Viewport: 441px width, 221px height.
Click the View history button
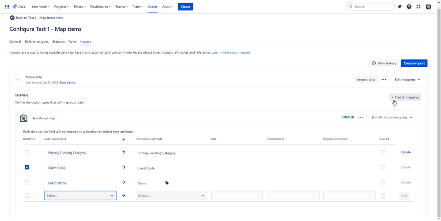384,63
